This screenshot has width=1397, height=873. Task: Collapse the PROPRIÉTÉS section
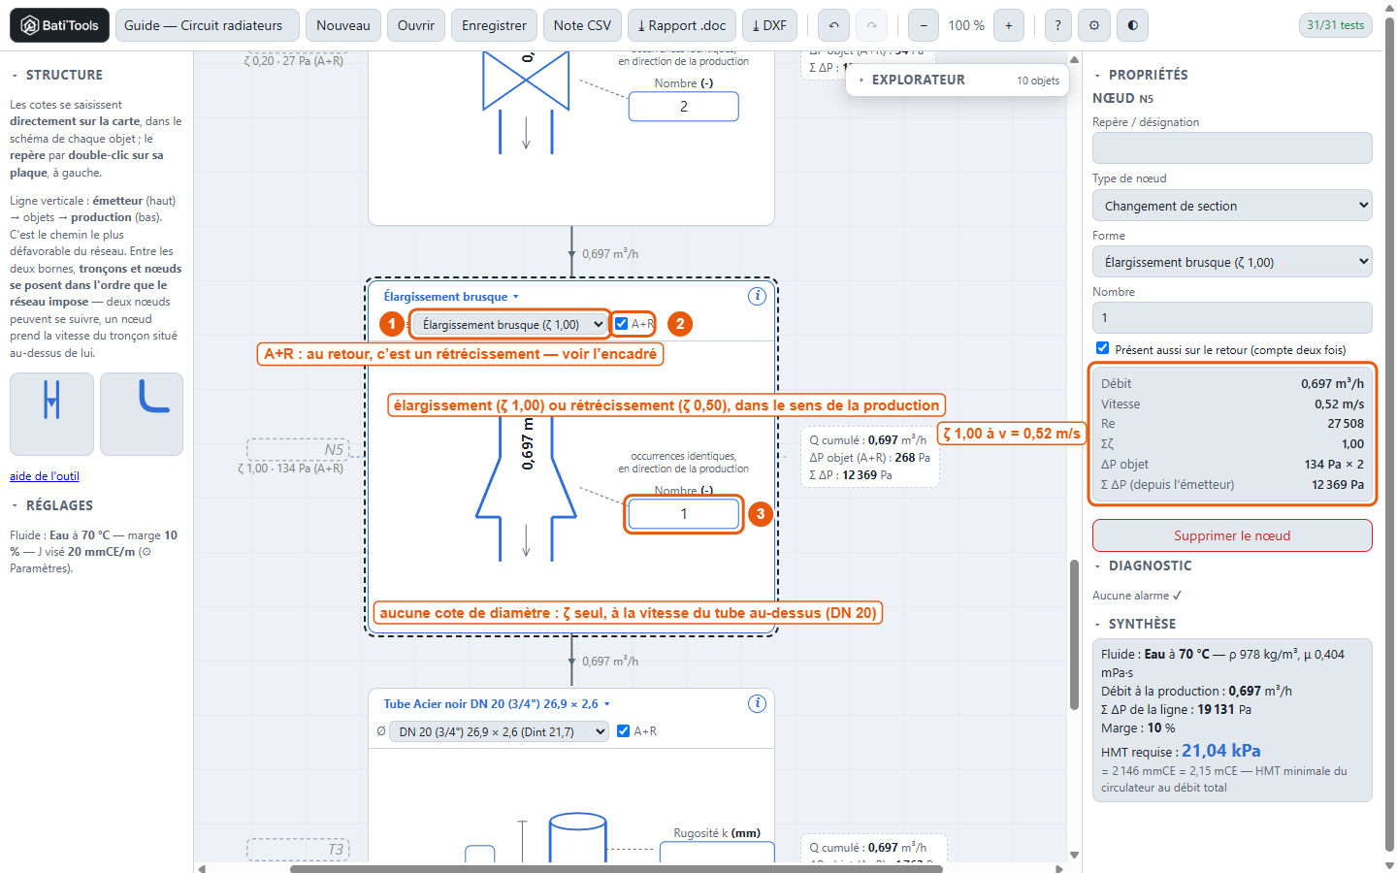(1141, 75)
